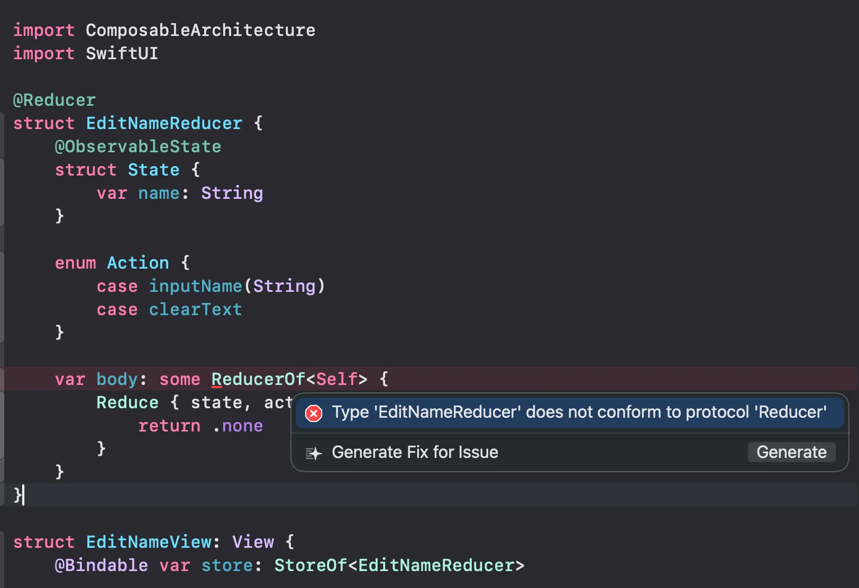Click the @Bindable property wrapper
Image resolution: width=859 pixels, height=588 pixels.
(x=101, y=565)
